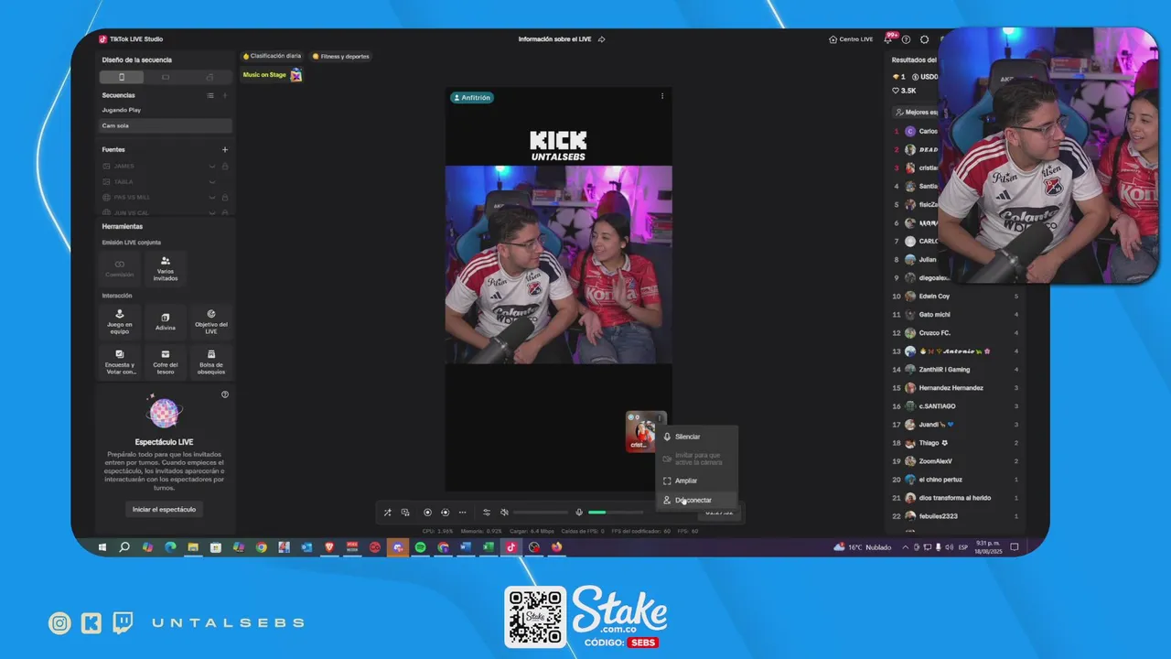Open the Jugando Play scene
Image resolution: width=1171 pixels, height=659 pixels.
coord(166,110)
